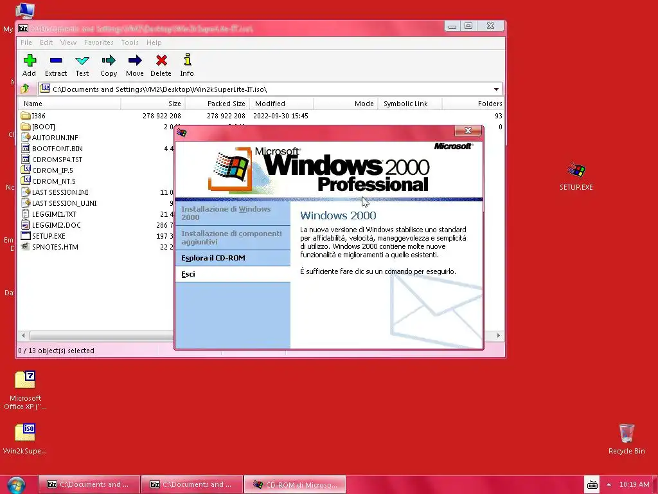Image resolution: width=658 pixels, height=494 pixels.
Task: Open the Help menu
Action: (154, 42)
